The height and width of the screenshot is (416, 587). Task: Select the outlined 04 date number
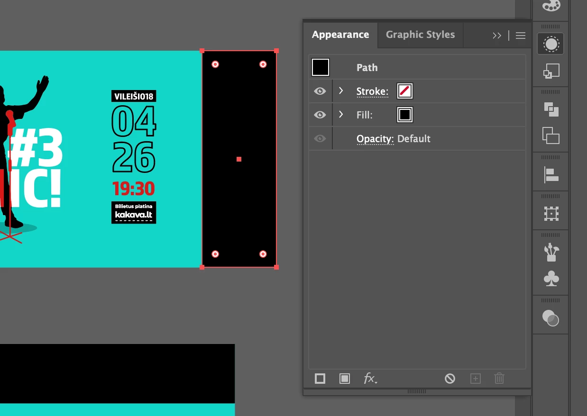(x=134, y=121)
